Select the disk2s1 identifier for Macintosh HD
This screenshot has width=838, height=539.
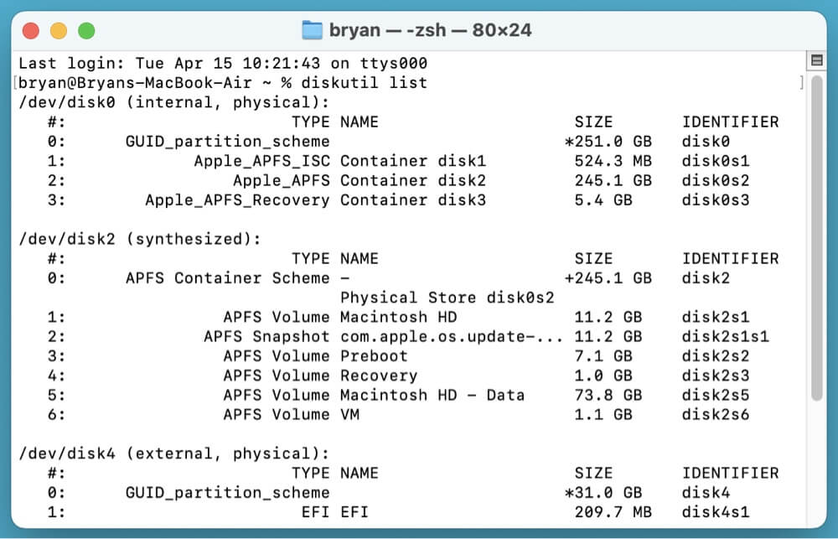coord(717,317)
